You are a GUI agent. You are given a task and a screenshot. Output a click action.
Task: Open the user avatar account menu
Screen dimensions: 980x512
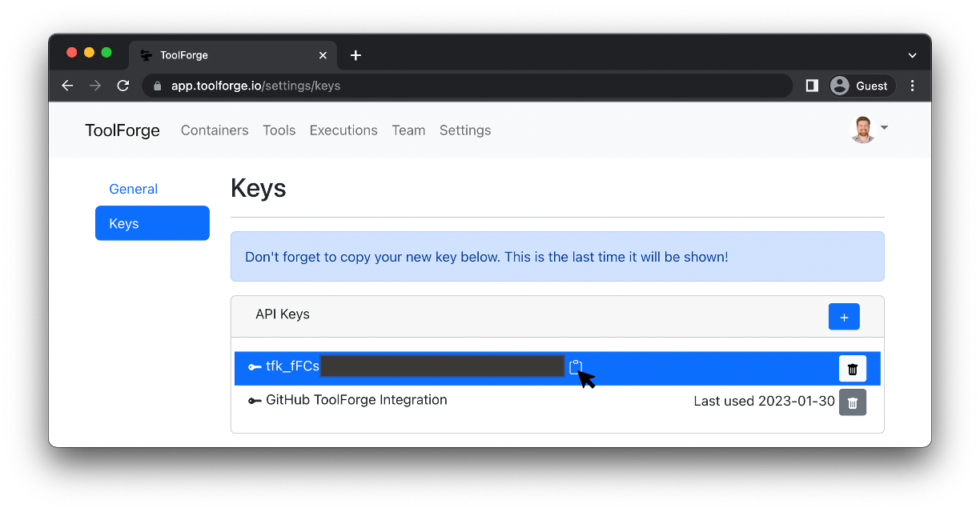coord(869,129)
